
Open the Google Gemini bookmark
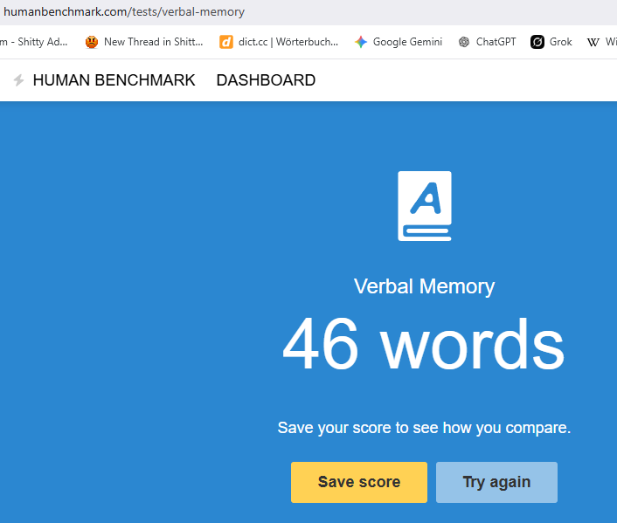coord(399,42)
